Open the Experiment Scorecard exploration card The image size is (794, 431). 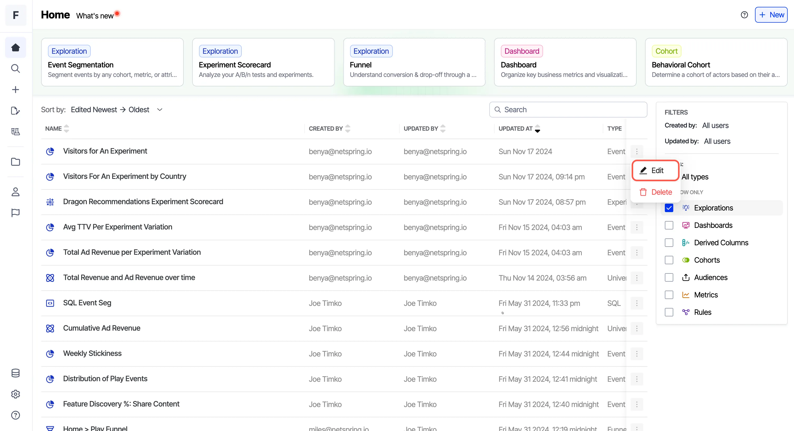[263, 62]
